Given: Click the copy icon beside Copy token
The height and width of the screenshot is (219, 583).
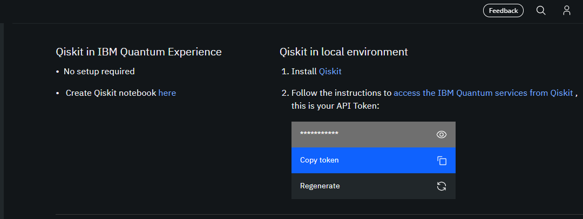Looking at the screenshot, I should tap(442, 160).
